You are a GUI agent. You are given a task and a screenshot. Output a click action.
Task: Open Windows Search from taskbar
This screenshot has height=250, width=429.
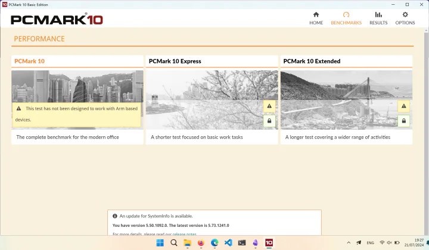(174, 243)
